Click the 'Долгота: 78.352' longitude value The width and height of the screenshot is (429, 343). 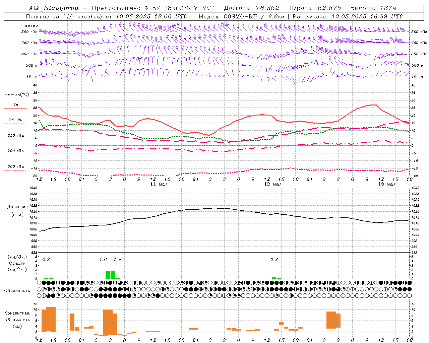click(x=251, y=8)
